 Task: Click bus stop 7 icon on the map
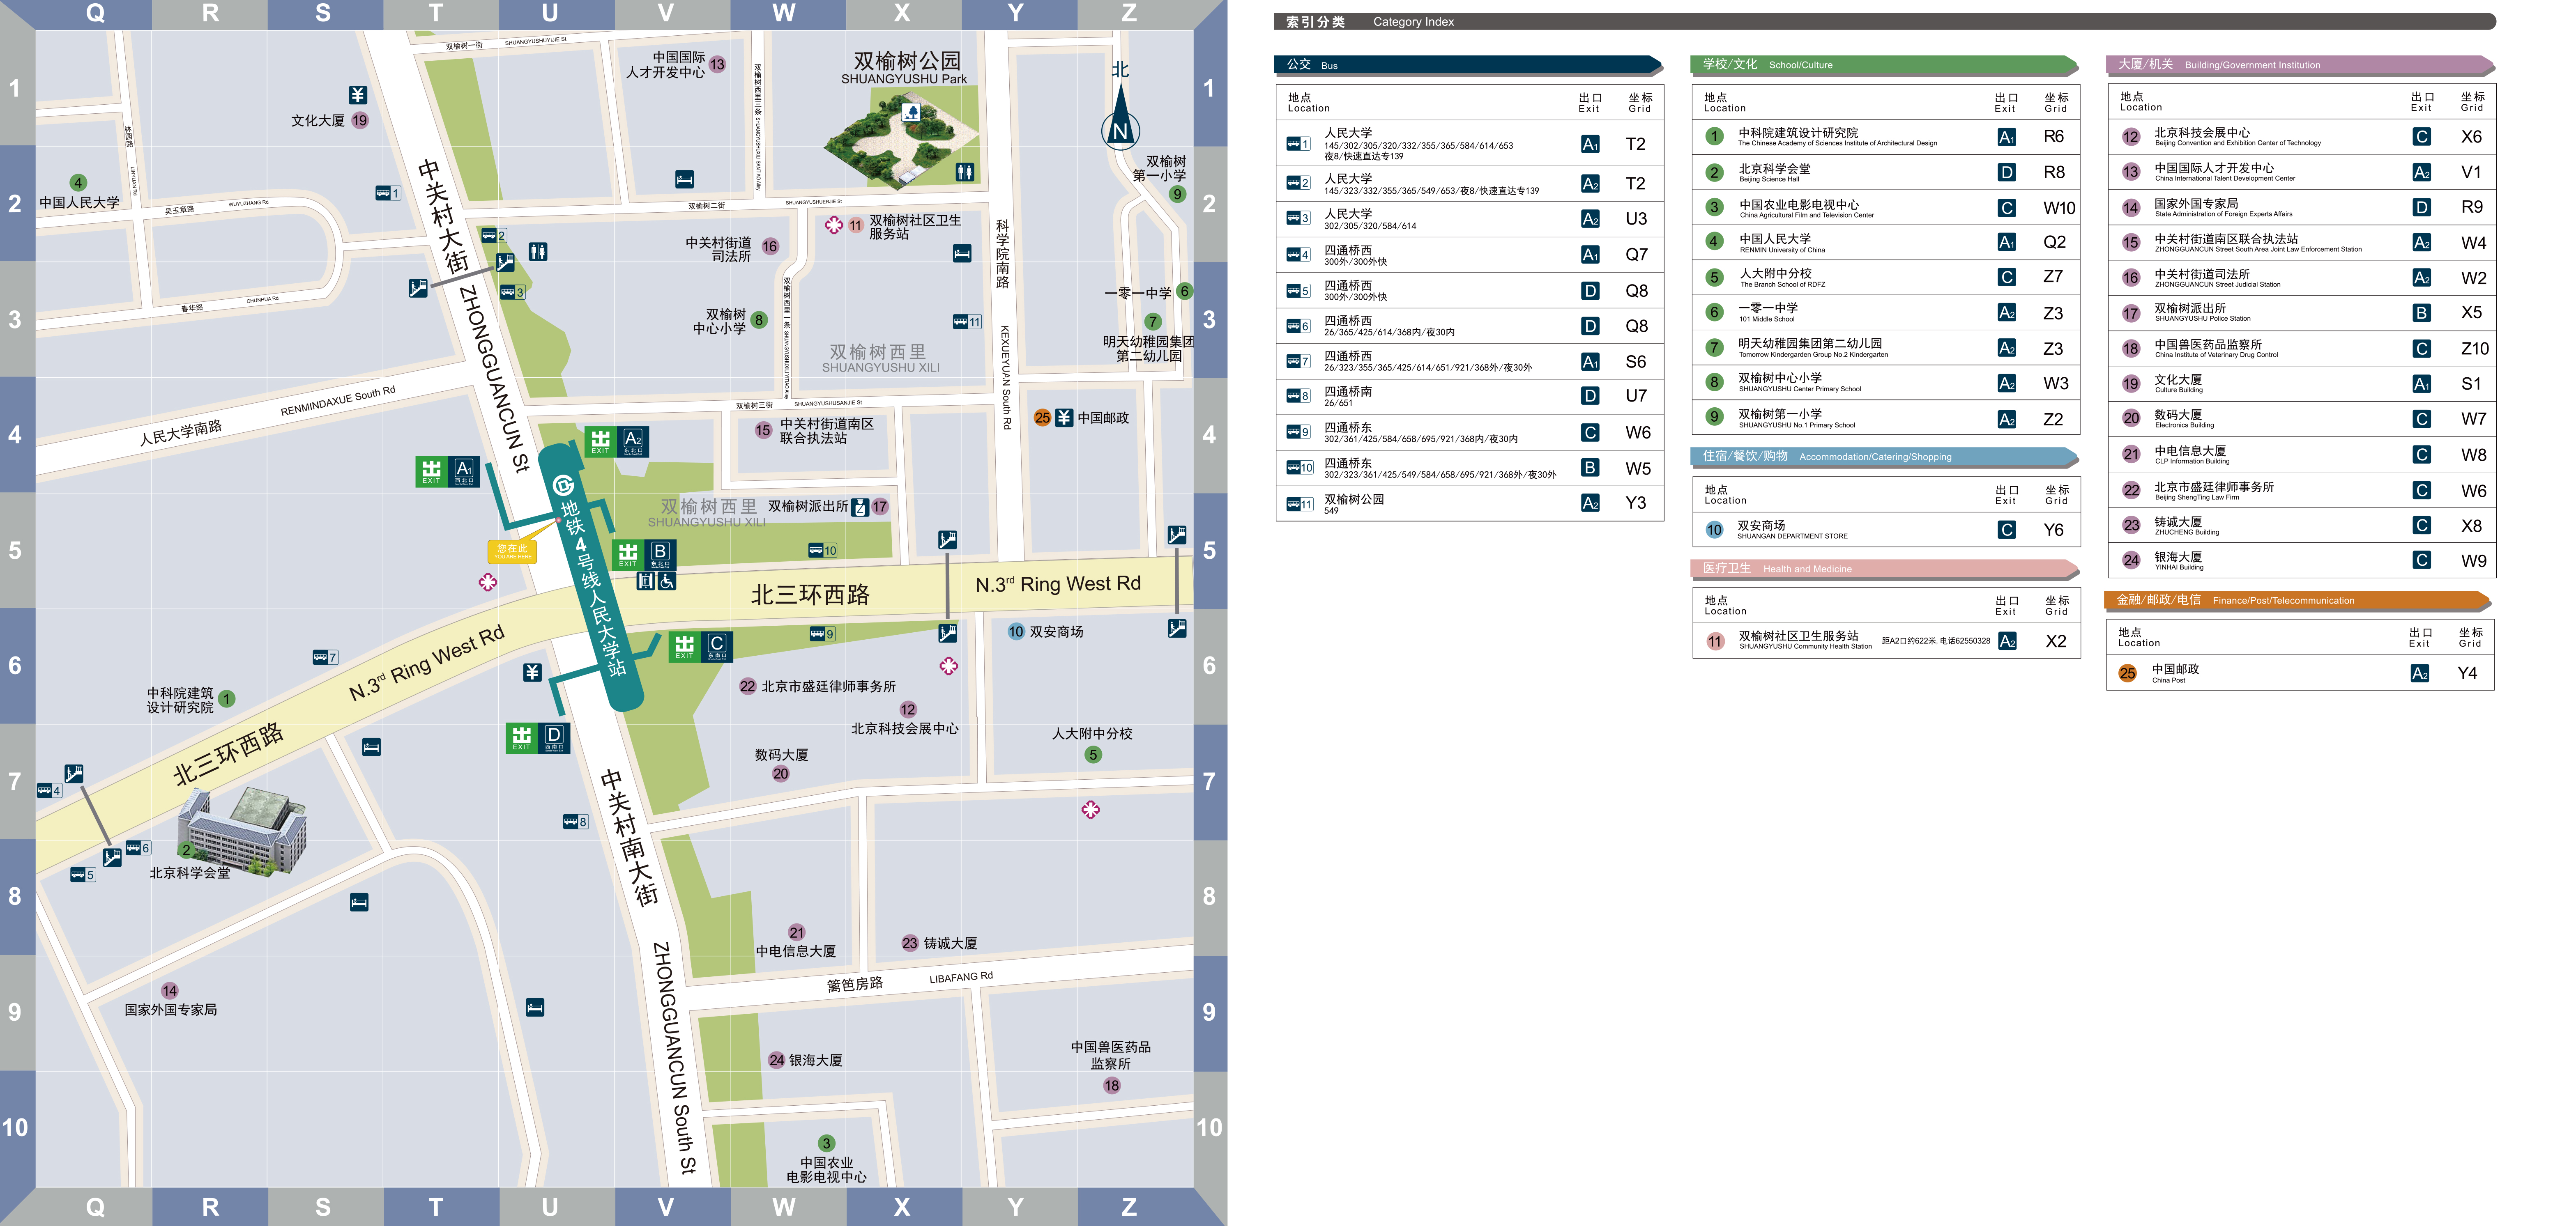tap(325, 657)
